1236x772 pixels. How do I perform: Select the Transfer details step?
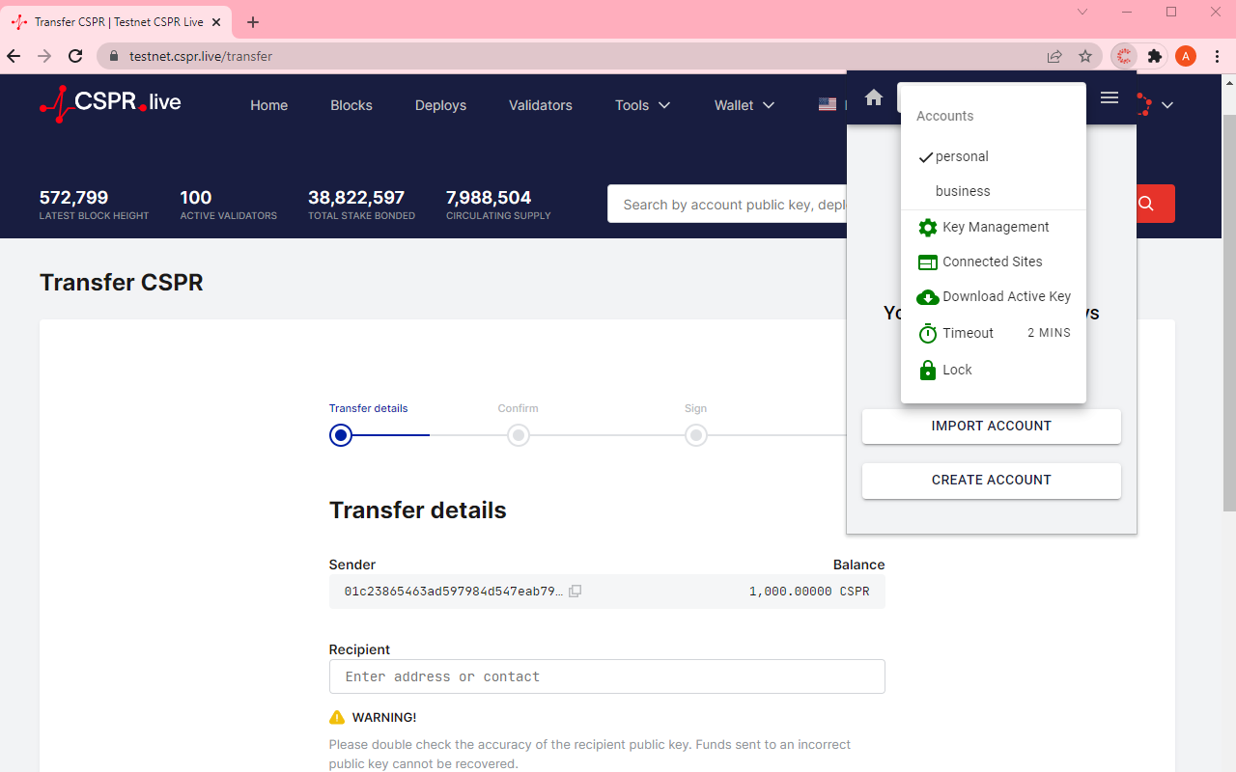tap(341, 435)
